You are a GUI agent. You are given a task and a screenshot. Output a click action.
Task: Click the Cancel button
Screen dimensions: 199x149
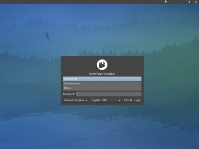[128, 100]
